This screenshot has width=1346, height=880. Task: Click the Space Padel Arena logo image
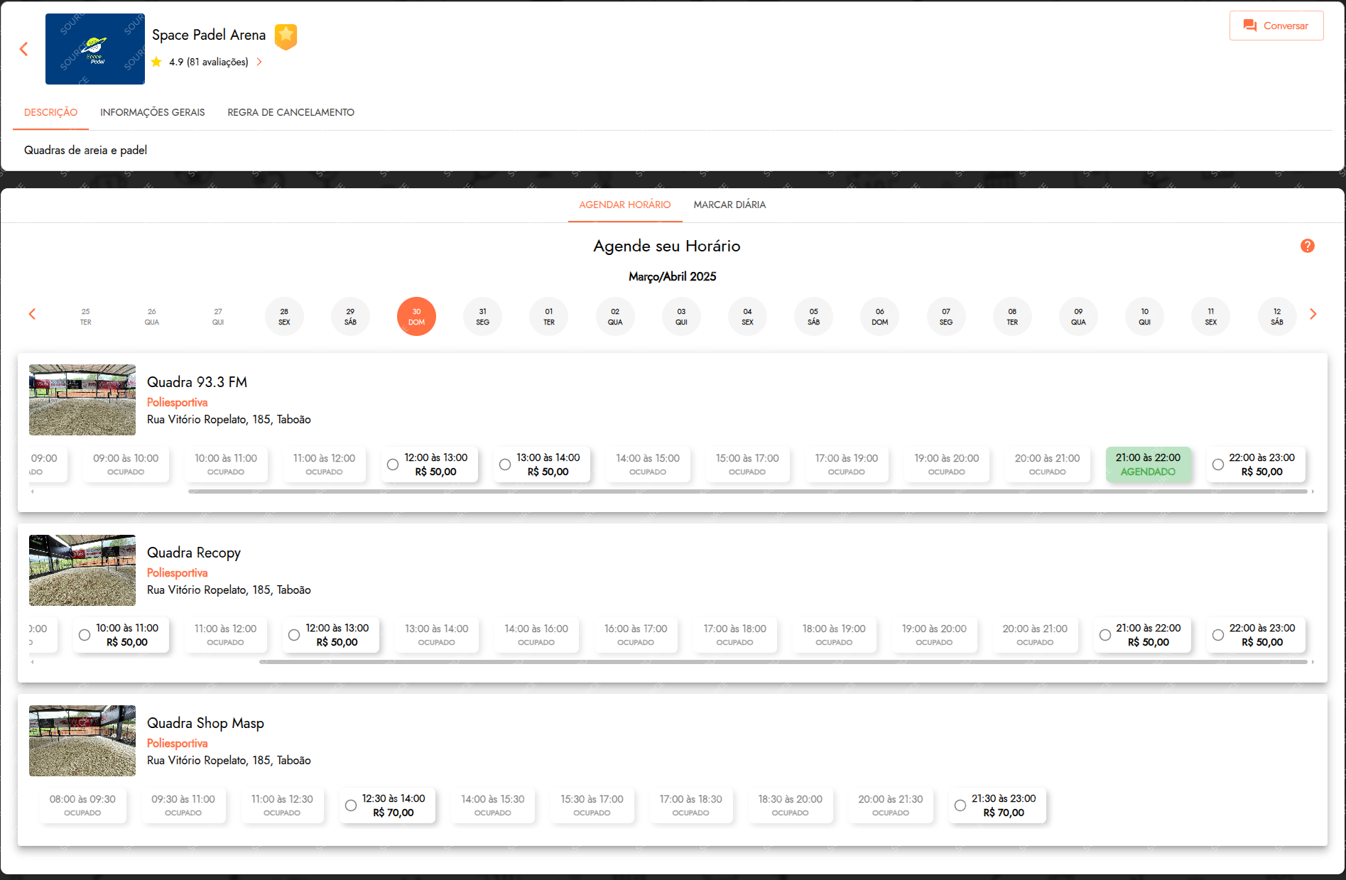(95, 49)
